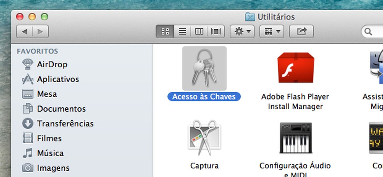383x177 pixels.
Task: Click the Acesso às Chaves label
Action: 204,97
